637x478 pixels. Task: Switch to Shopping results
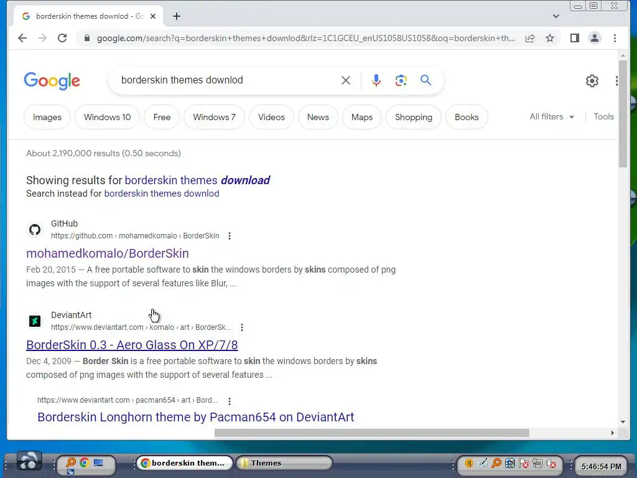pos(414,117)
